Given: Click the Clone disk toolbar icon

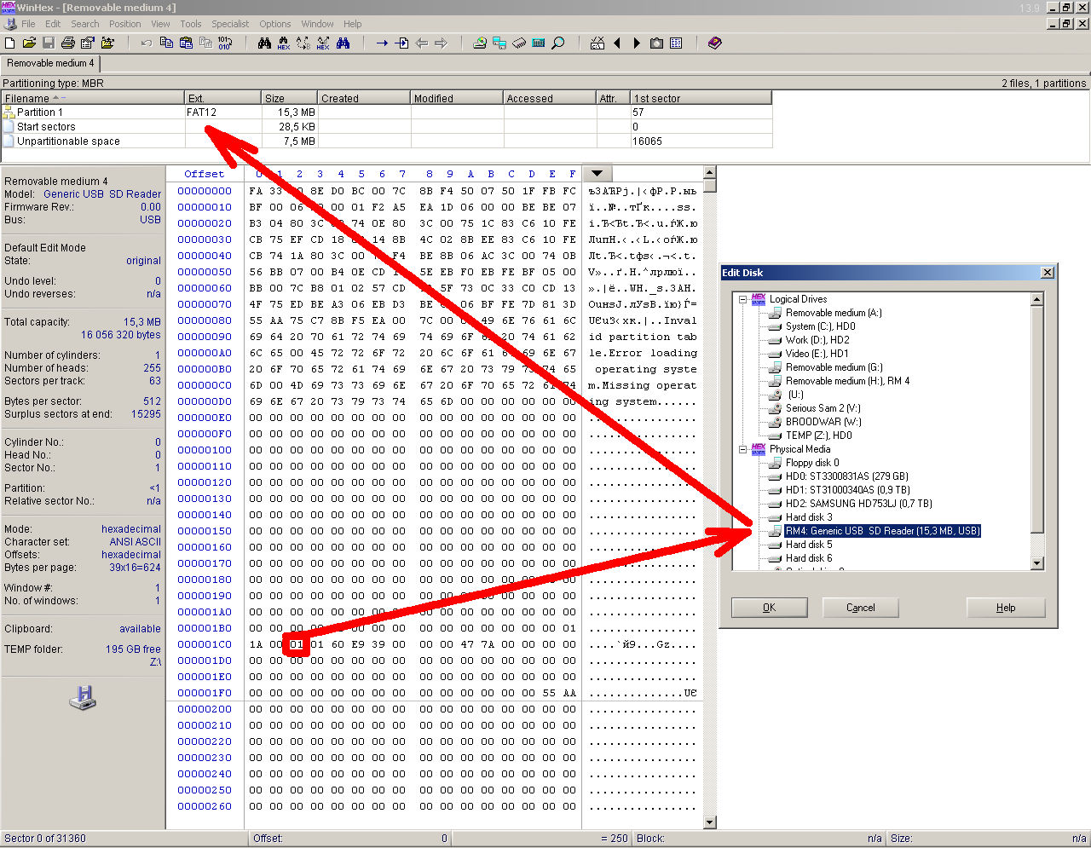Looking at the screenshot, I should [x=499, y=43].
